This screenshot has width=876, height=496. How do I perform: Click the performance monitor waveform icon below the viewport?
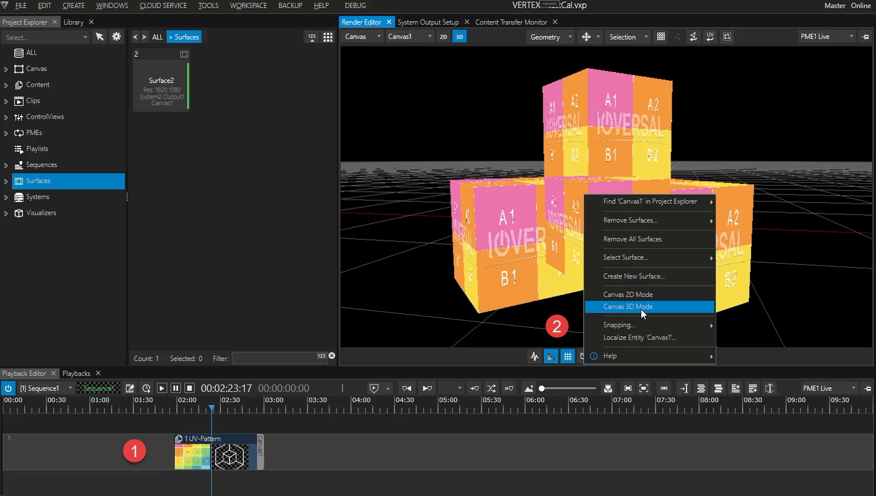(534, 356)
